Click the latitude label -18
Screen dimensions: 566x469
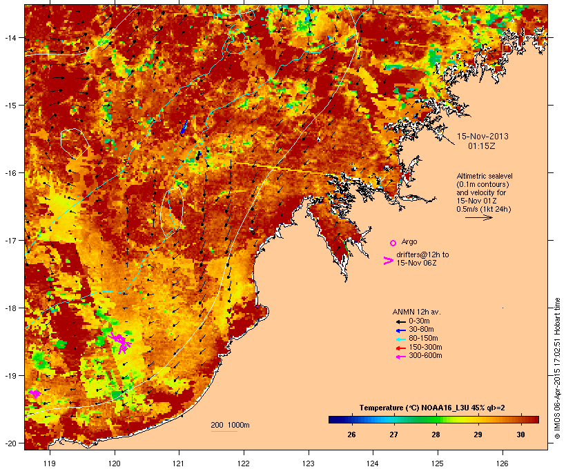click(10, 308)
